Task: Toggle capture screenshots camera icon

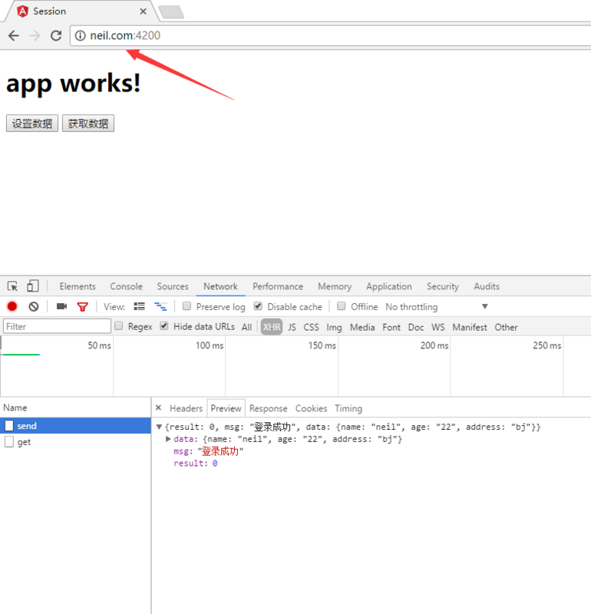Action: (61, 306)
